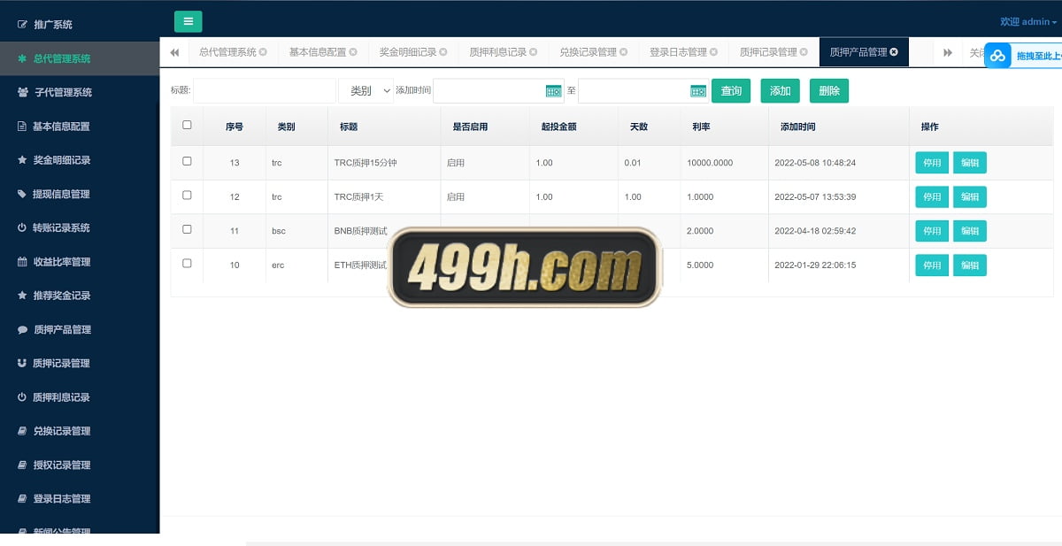
Task: Switch to the 基本信息配置 tab
Action: 318,52
